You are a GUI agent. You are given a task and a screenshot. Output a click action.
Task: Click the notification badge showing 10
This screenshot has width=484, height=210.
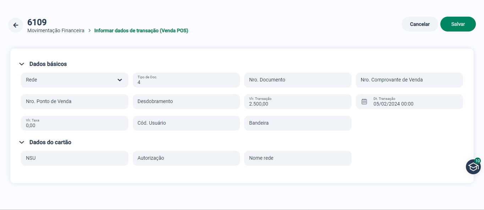coord(478,161)
